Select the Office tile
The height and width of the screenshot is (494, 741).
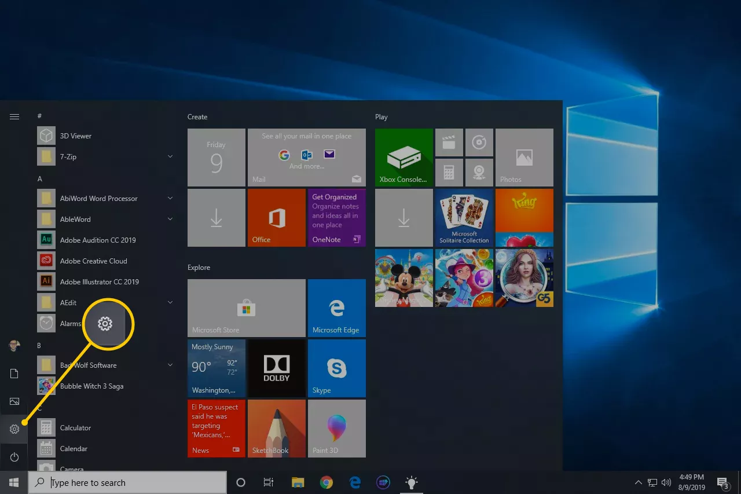[x=276, y=218]
